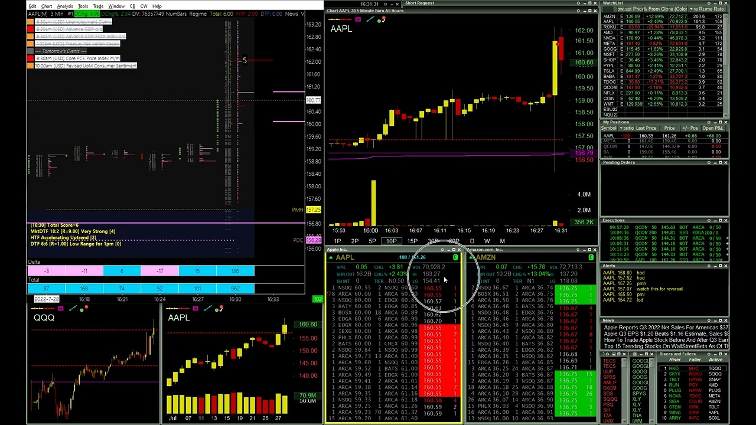Click the green E badge on AMZN montage
Viewport: 756px width, 425px height.
pos(591,257)
